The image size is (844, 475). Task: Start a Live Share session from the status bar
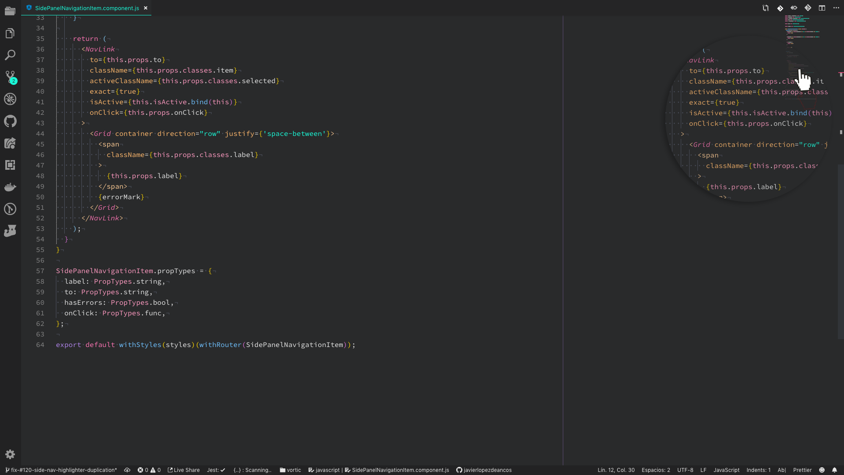(x=183, y=470)
